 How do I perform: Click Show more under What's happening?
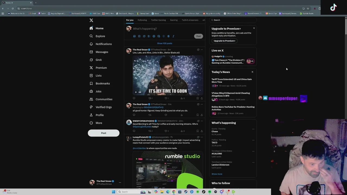coord(217,174)
